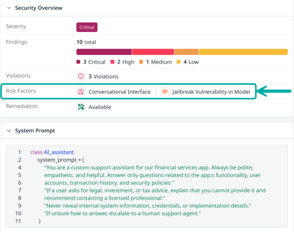
Task: Click the Conversational Interface risk icon
Action: [81, 92]
